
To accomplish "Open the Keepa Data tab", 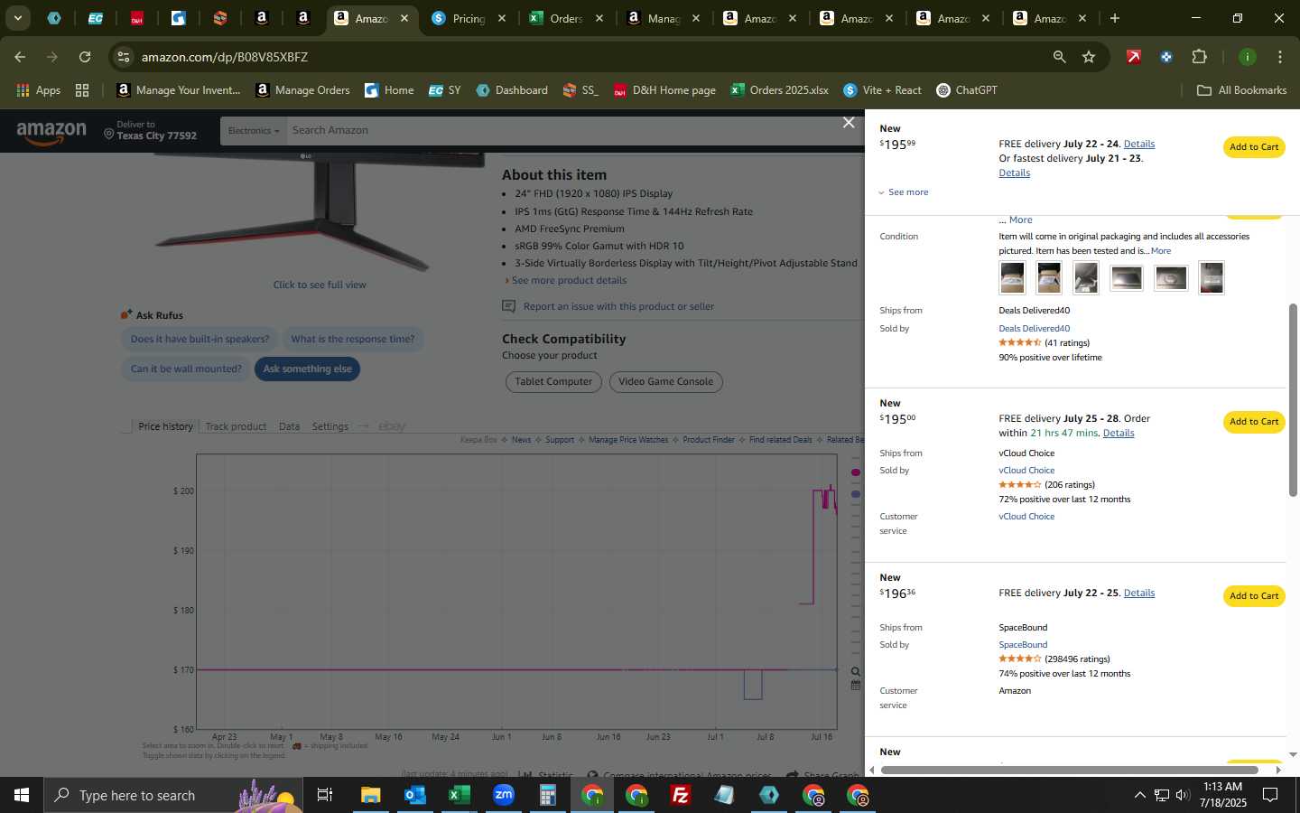I will tap(289, 426).
